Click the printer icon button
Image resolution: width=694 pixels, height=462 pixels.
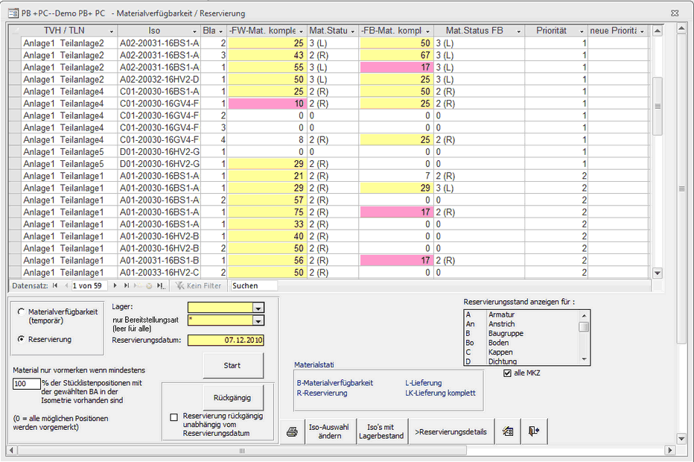[292, 431]
